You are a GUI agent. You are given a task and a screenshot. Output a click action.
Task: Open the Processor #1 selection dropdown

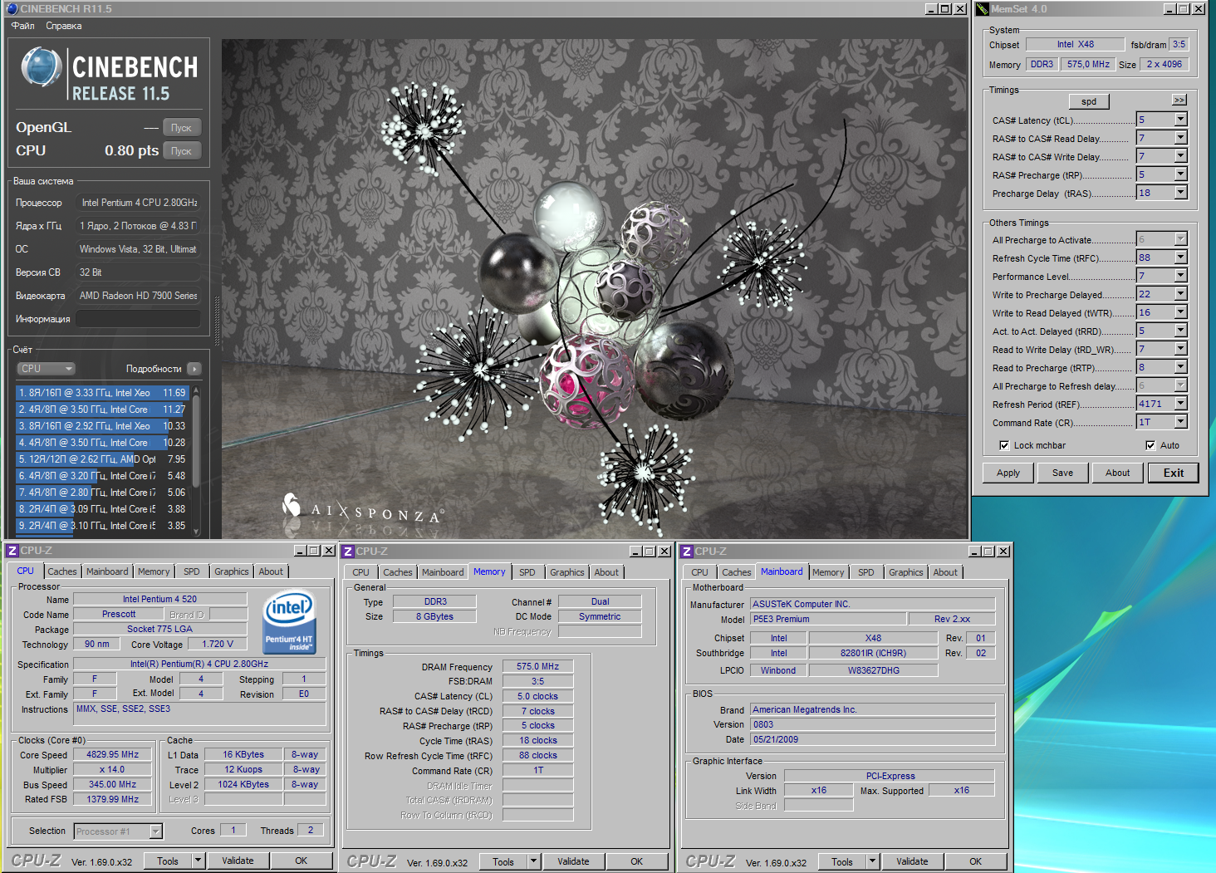point(155,831)
